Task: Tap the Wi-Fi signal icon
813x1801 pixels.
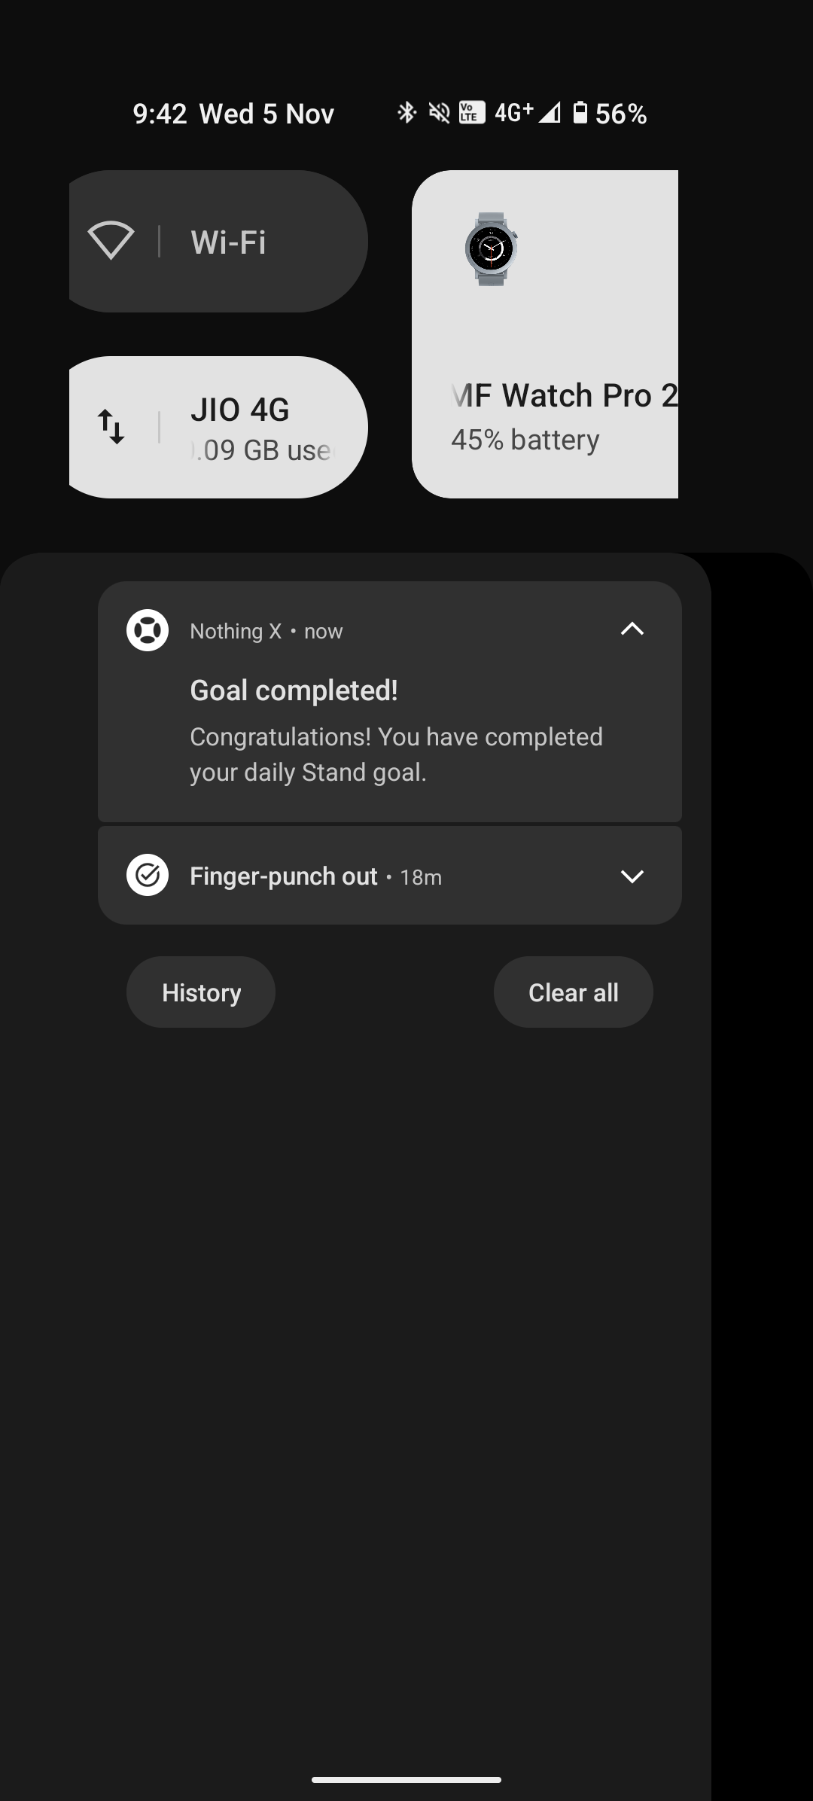Action: click(x=111, y=241)
